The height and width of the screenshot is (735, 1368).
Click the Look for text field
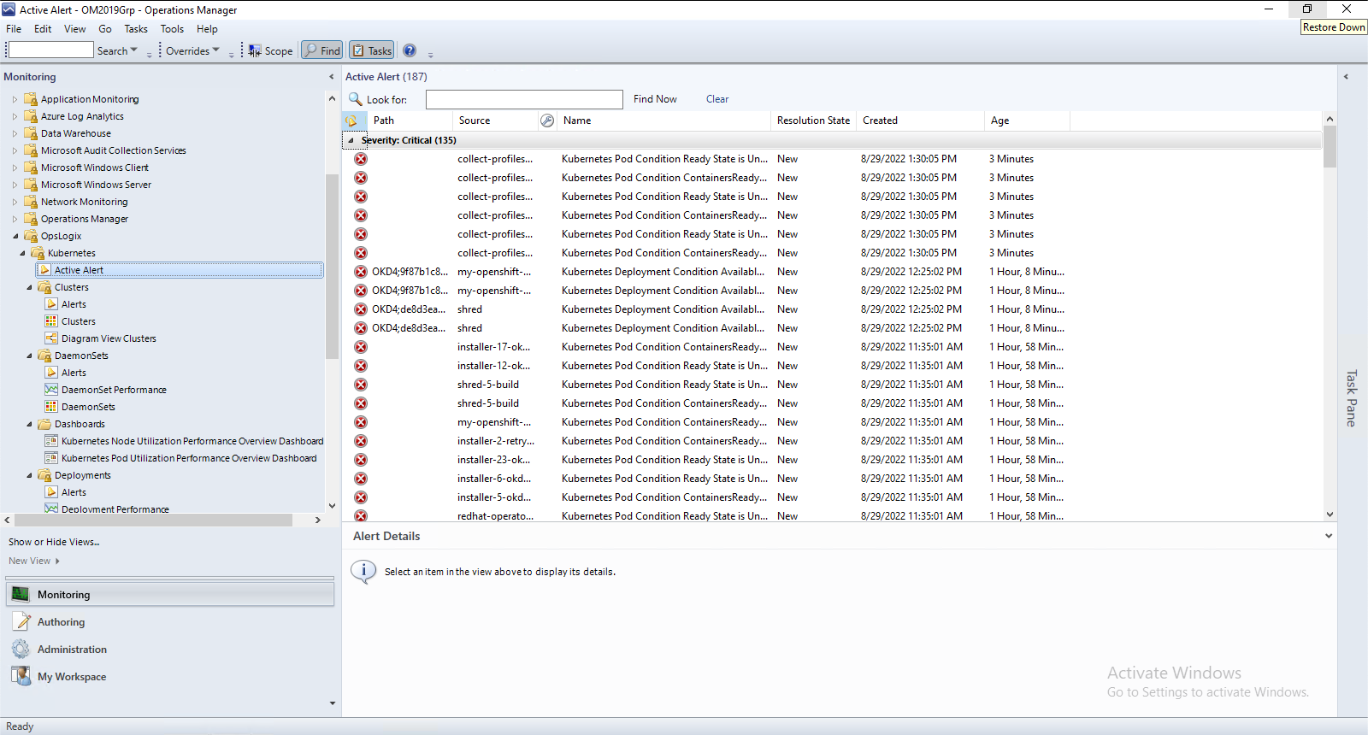coord(524,99)
